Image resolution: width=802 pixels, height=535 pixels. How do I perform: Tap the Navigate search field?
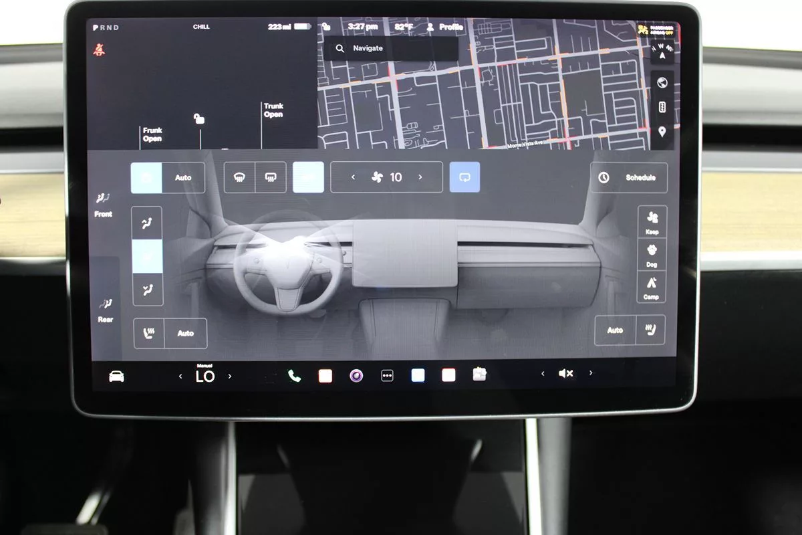[391, 49]
